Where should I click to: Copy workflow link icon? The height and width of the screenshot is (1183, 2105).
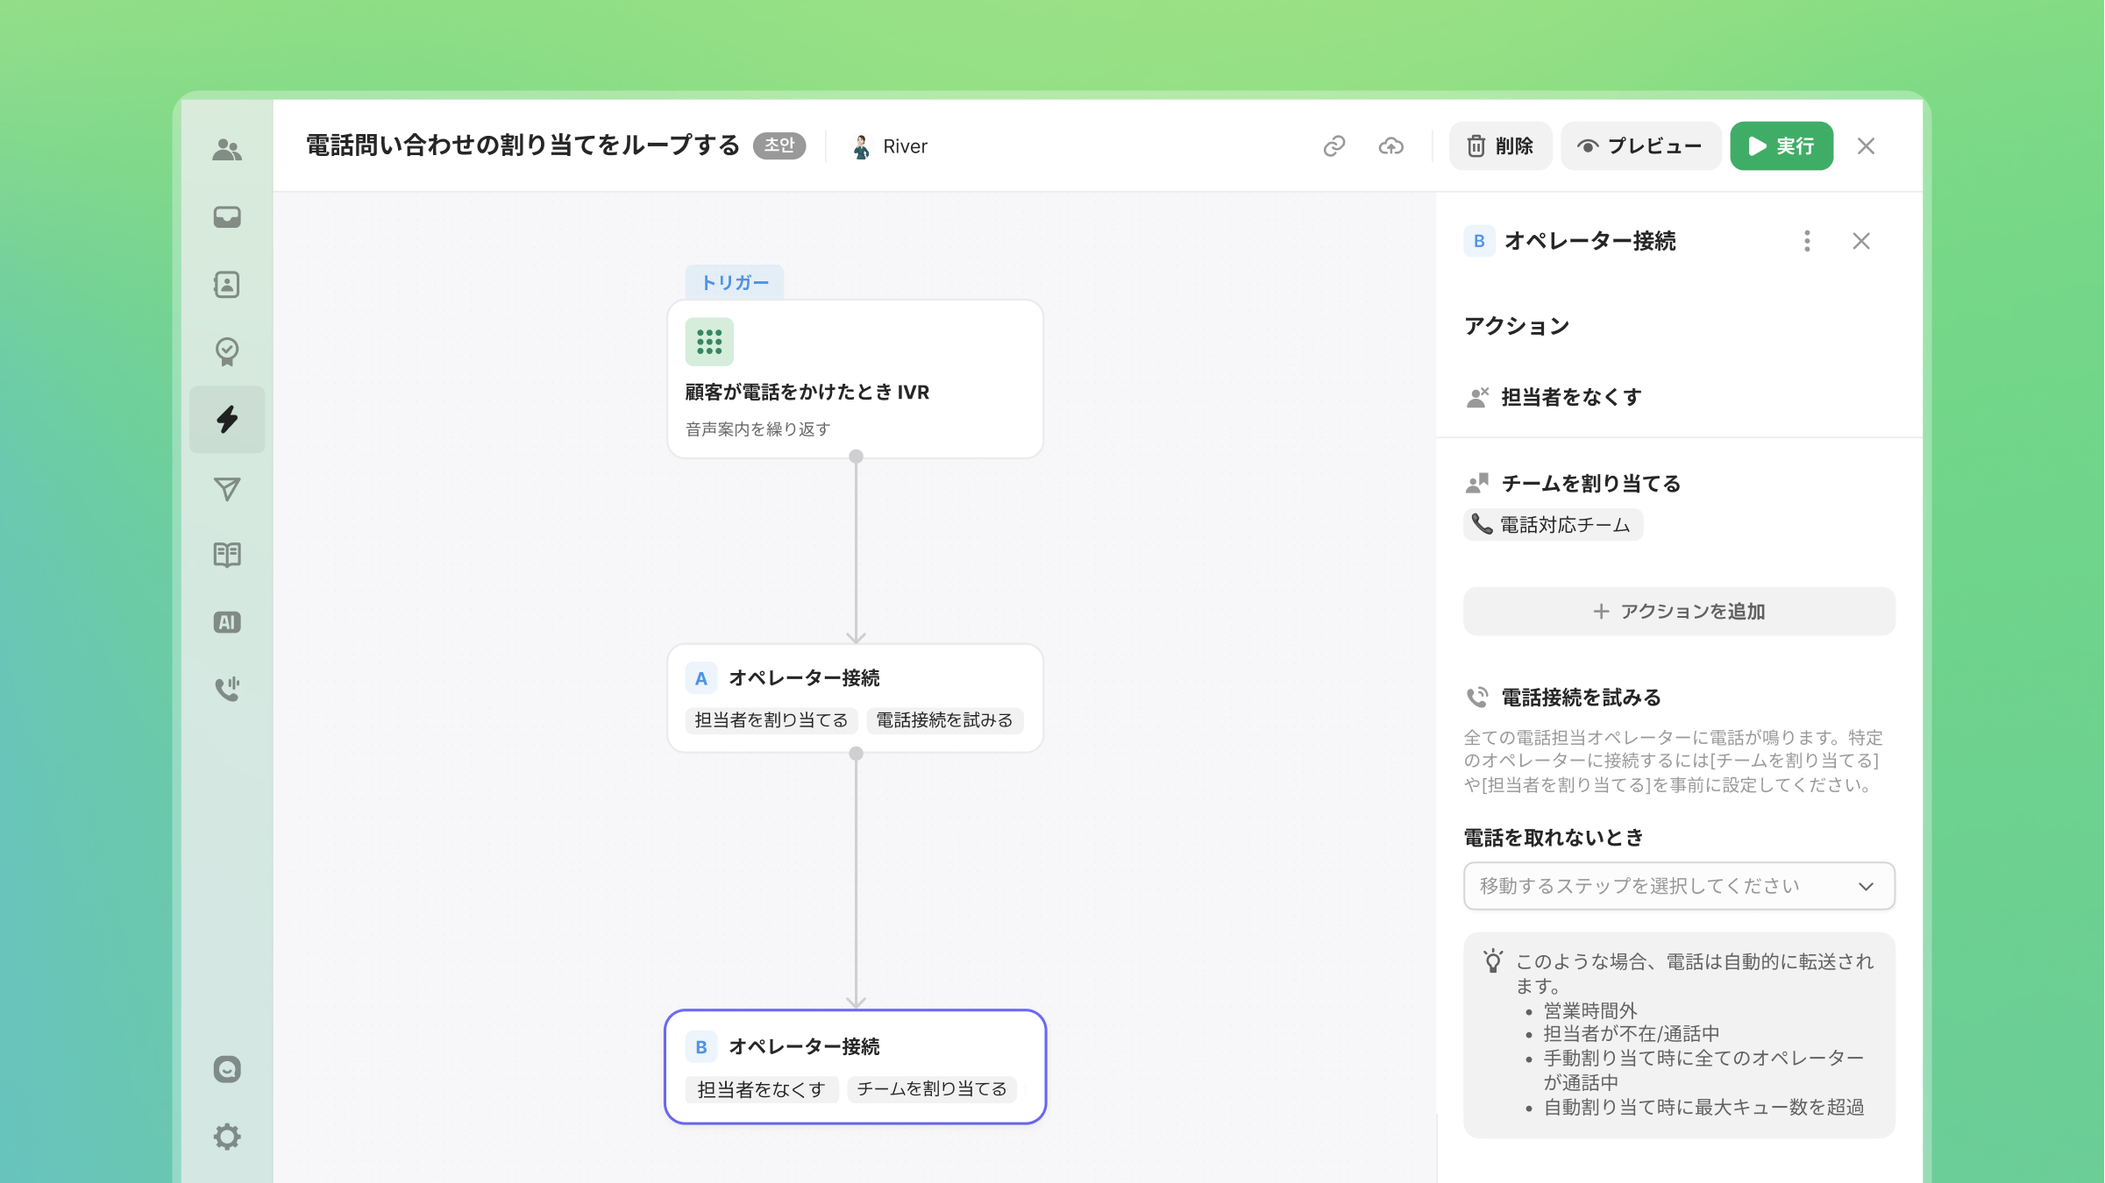(1334, 146)
